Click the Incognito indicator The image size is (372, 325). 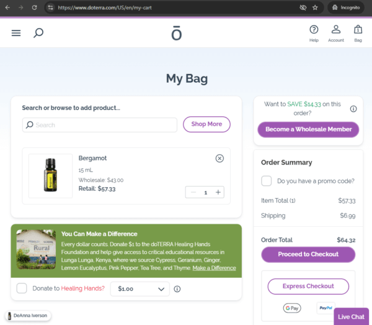pyautogui.click(x=346, y=7)
